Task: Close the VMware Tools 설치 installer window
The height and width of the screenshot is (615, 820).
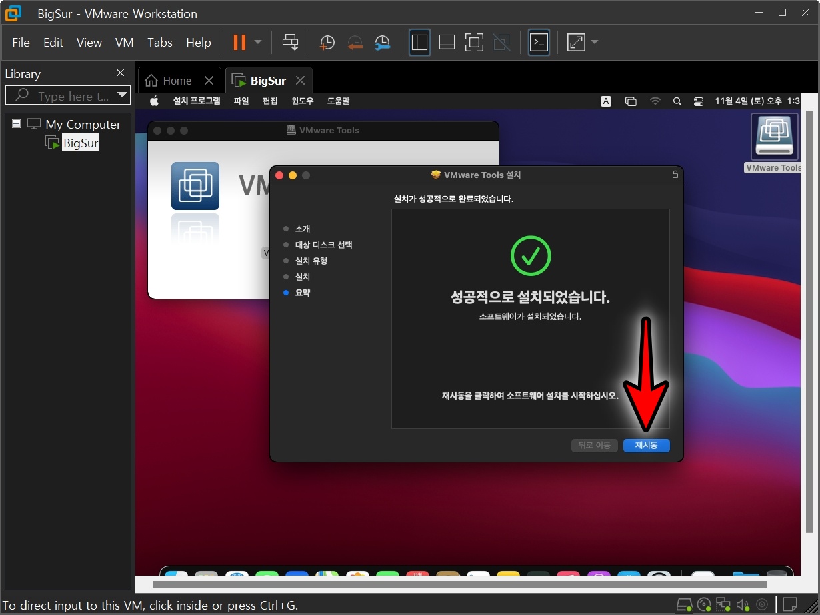Action: (x=279, y=175)
